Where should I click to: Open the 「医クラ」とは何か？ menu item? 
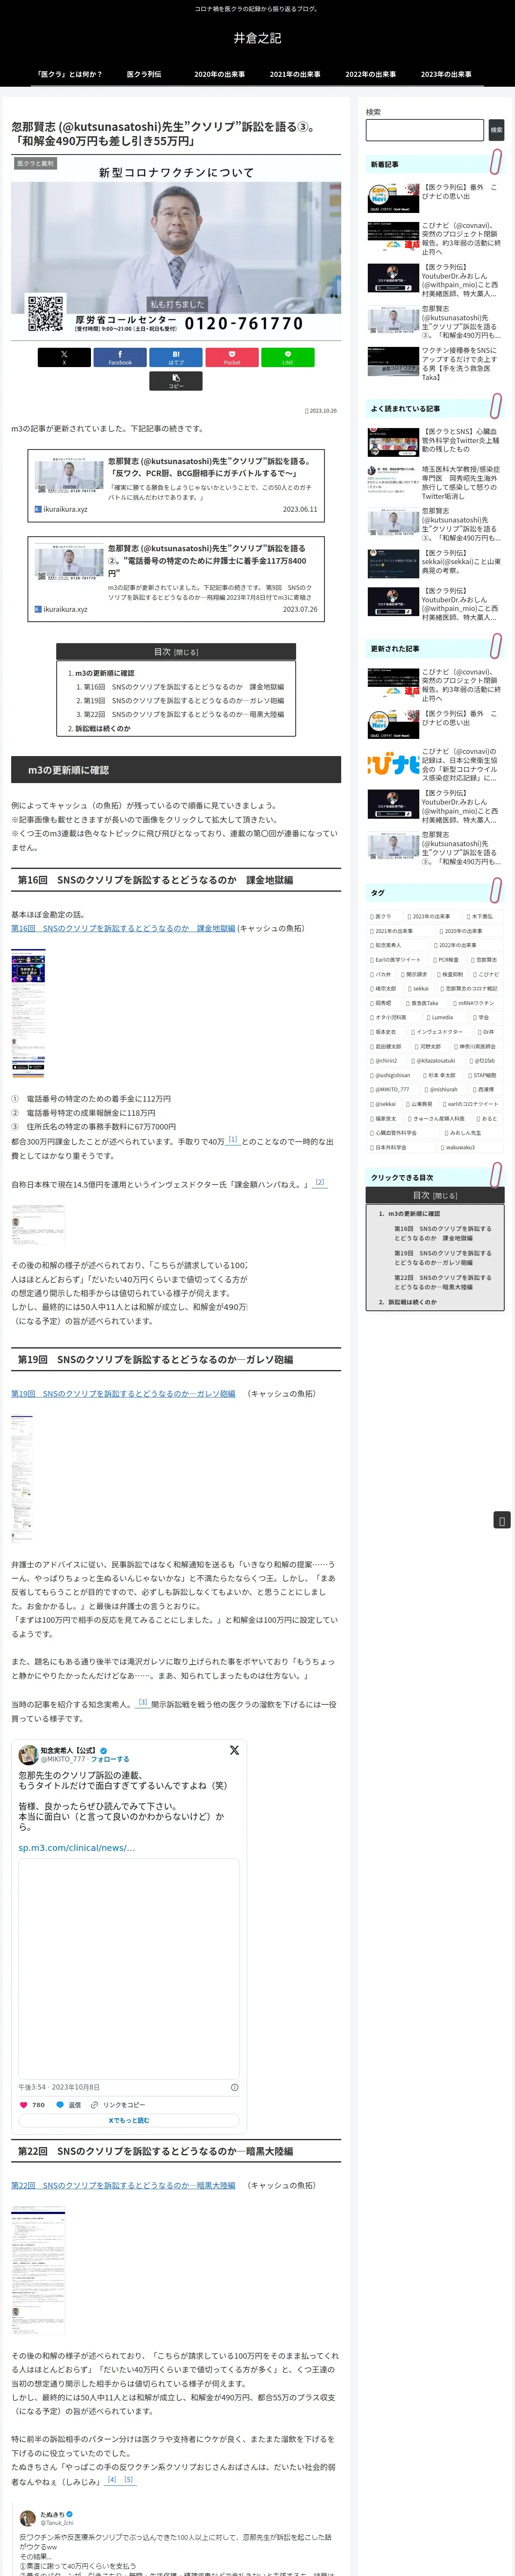click(x=69, y=74)
